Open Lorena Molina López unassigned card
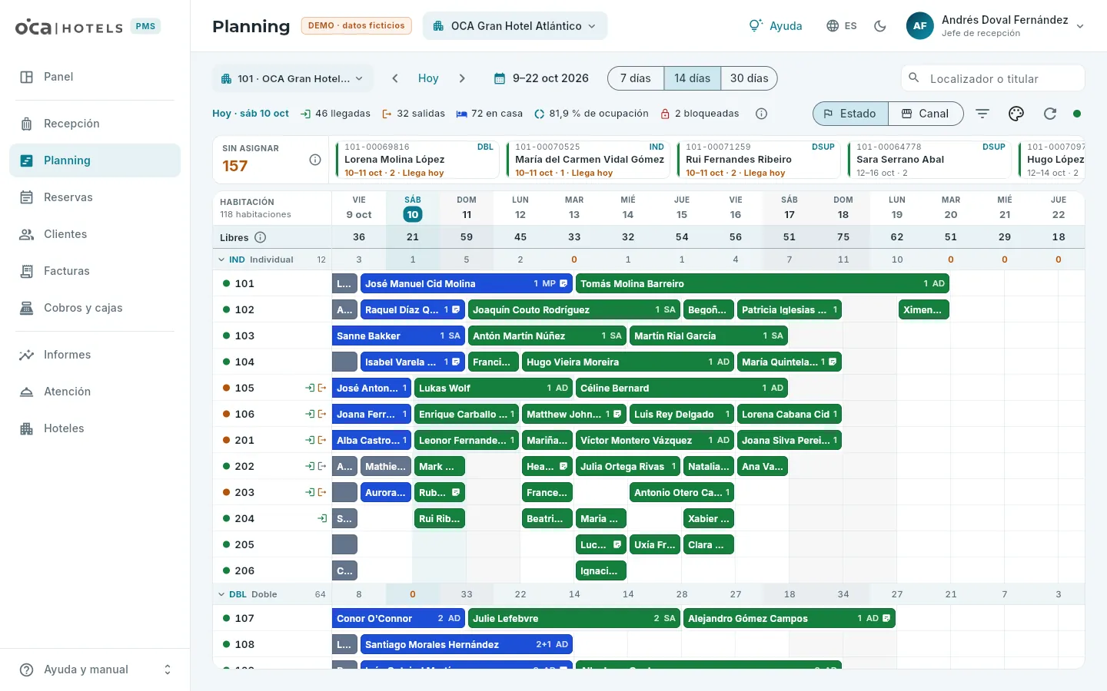Image resolution: width=1107 pixels, height=691 pixels. click(x=417, y=160)
